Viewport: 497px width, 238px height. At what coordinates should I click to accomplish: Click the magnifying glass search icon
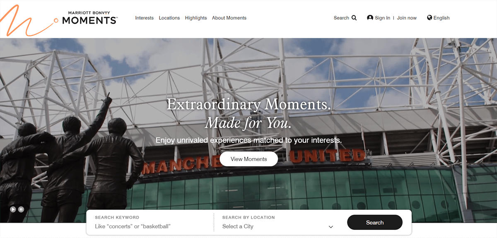354,18
